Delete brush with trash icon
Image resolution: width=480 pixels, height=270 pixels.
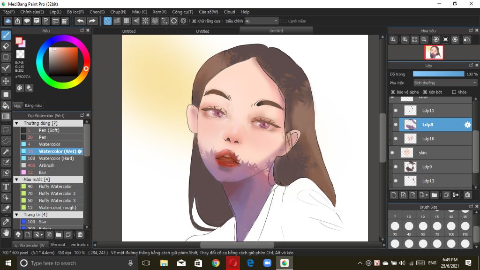(80, 234)
